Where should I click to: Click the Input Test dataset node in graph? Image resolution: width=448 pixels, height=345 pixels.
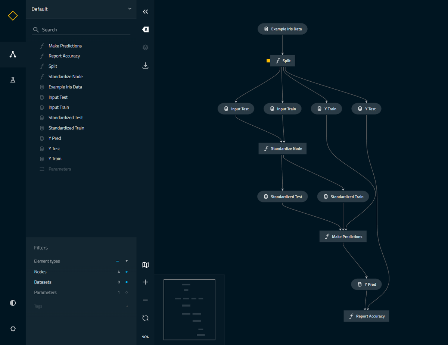click(x=236, y=109)
